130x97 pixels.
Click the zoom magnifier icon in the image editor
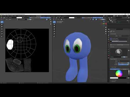pos(51,22)
